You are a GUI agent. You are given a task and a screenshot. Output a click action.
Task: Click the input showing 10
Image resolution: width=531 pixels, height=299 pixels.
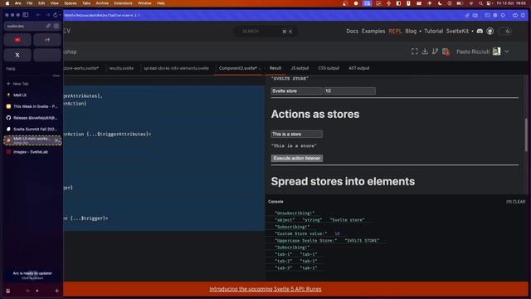tap(349, 91)
